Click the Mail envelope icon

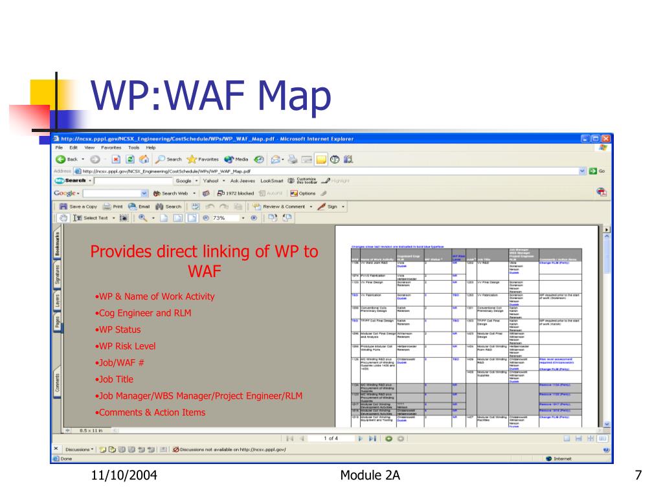[x=276, y=159]
